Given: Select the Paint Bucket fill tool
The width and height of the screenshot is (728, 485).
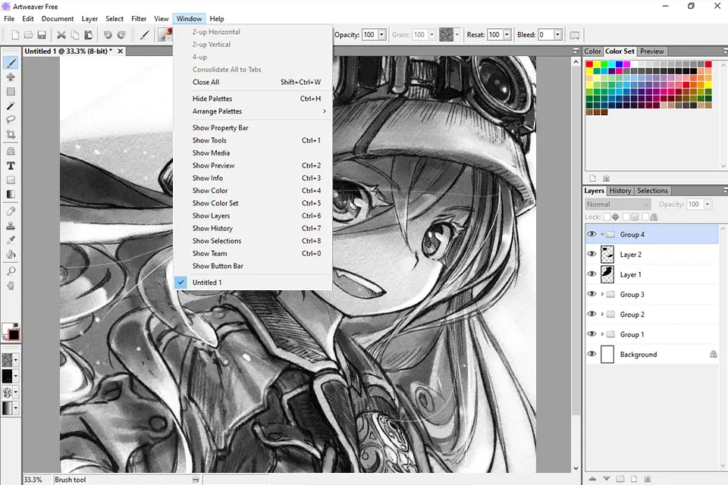Looking at the screenshot, I should (11, 255).
